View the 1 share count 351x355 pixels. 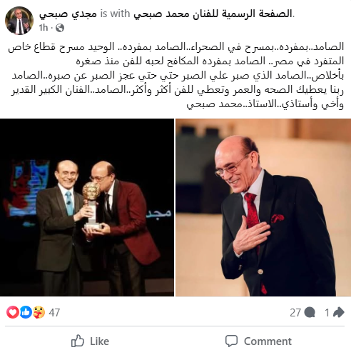(x=327, y=312)
